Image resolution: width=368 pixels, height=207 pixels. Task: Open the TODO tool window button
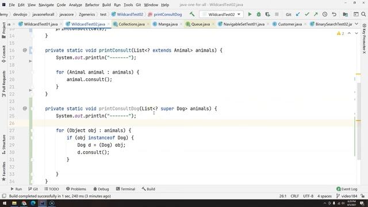tap(52, 189)
